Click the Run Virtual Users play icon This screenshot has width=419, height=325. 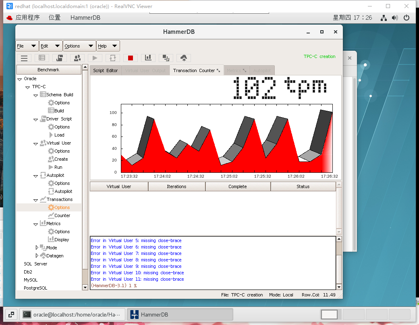pyautogui.click(x=95, y=58)
